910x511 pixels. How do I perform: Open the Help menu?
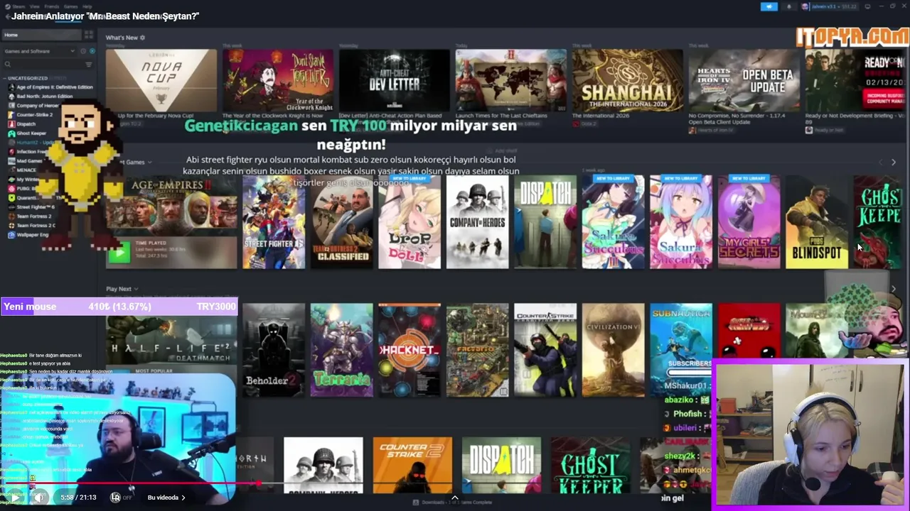(87, 6)
